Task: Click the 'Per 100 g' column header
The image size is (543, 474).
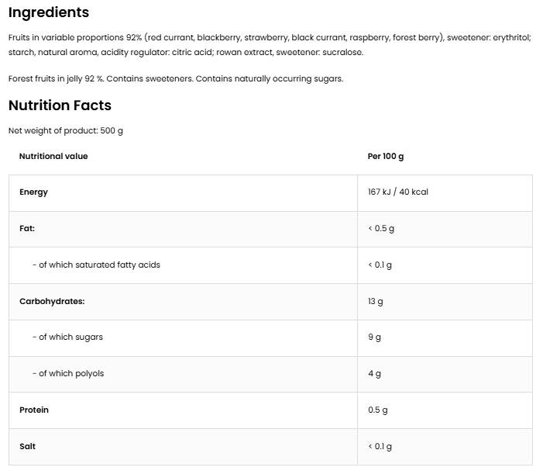Action: (386, 156)
